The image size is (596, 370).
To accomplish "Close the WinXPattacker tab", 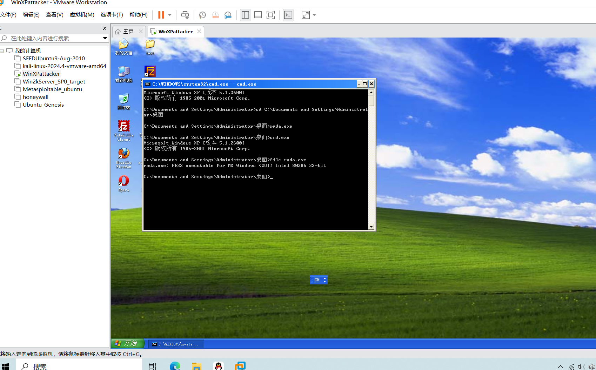I will click(199, 31).
